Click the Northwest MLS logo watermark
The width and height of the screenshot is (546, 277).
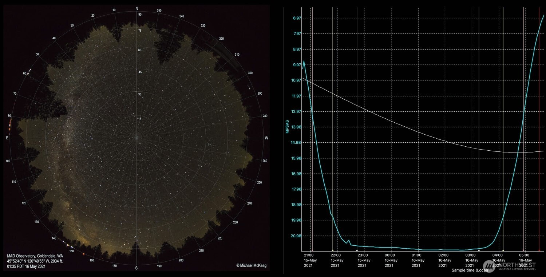[509, 266]
